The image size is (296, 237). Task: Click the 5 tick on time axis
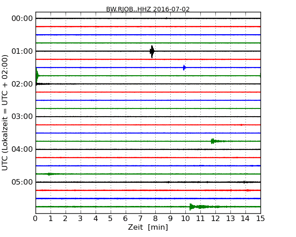(110, 219)
